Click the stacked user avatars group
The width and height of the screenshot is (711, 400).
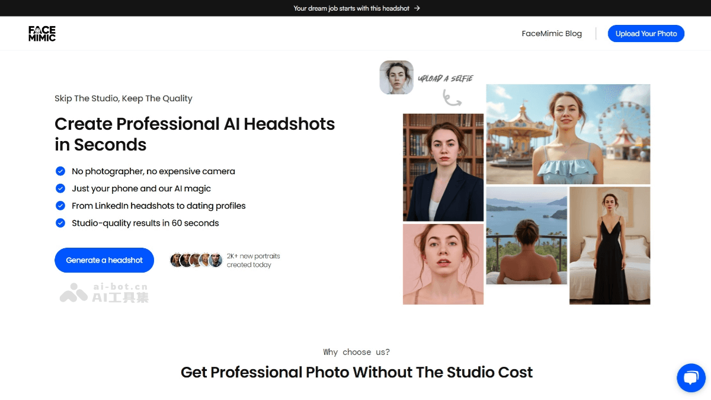click(196, 260)
